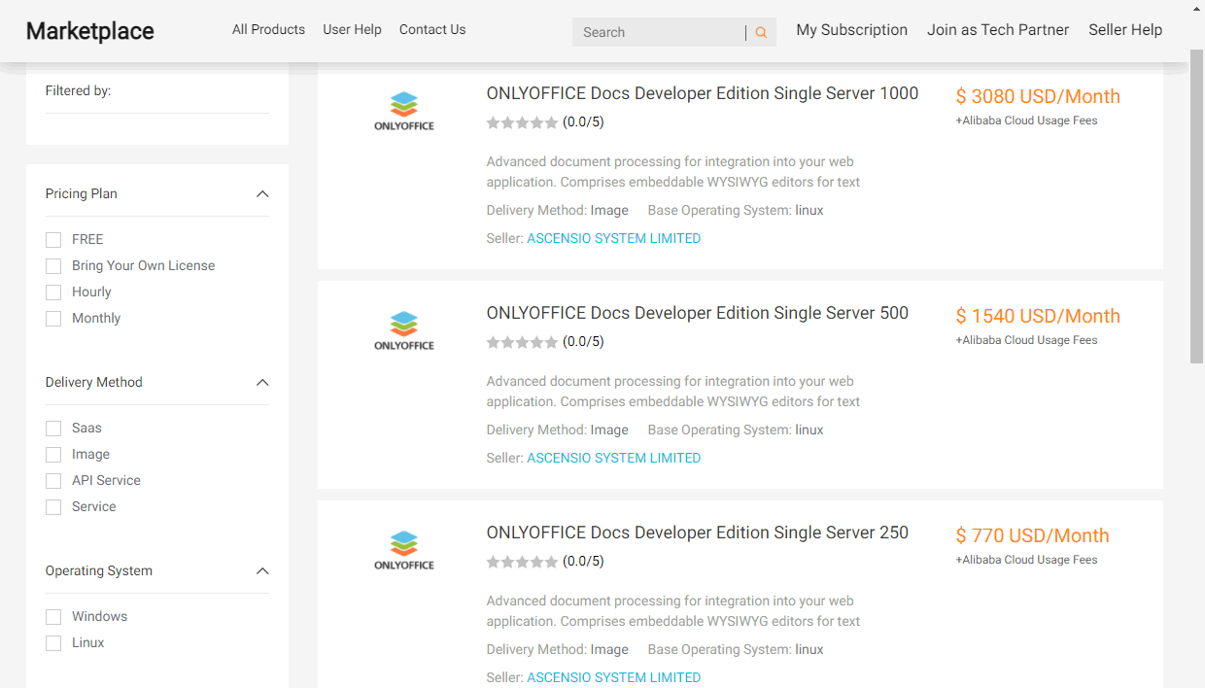This screenshot has height=688, width=1205.
Task: Check the FREE pricing plan filter
Action: pyautogui.click(x=53, y=240)
